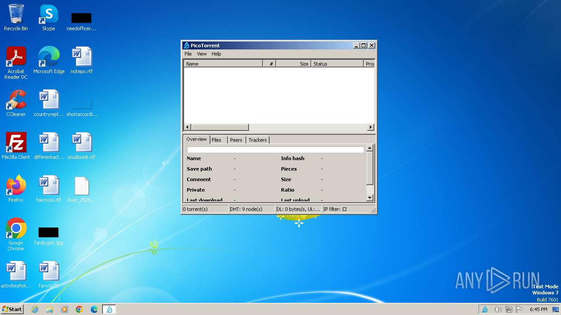Click torrent list scroll-right arrow
Viewport: 561px width, 315px height.
pyautogui.click(x=371, y=127)
